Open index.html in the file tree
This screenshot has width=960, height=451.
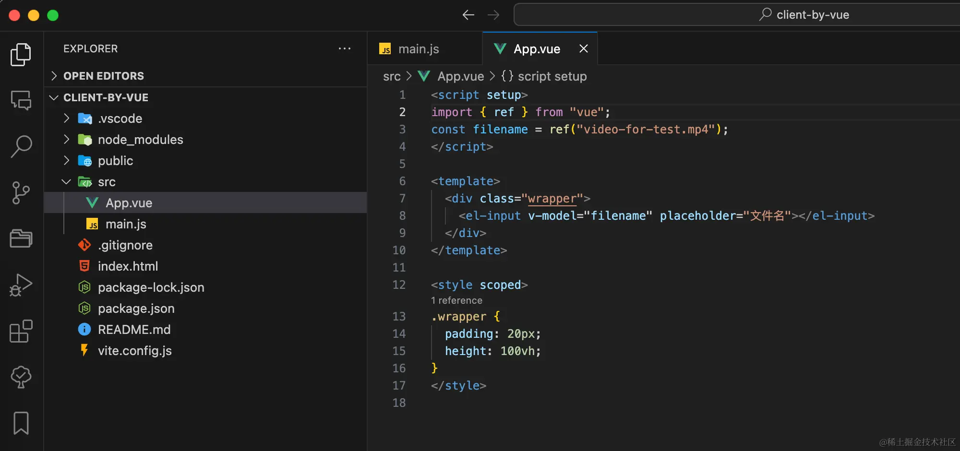205,266
